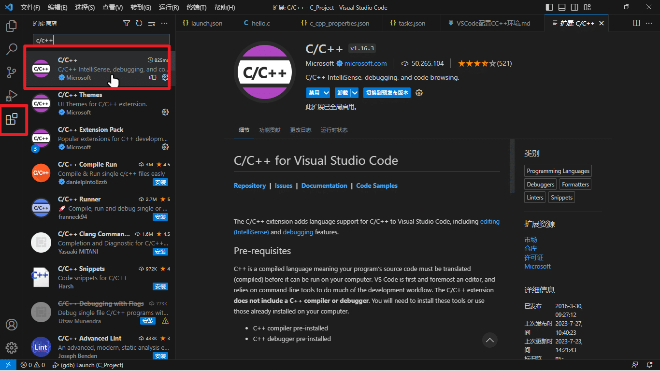
Task: Open the Explorer view in activity bar
Action: (12, 26)
